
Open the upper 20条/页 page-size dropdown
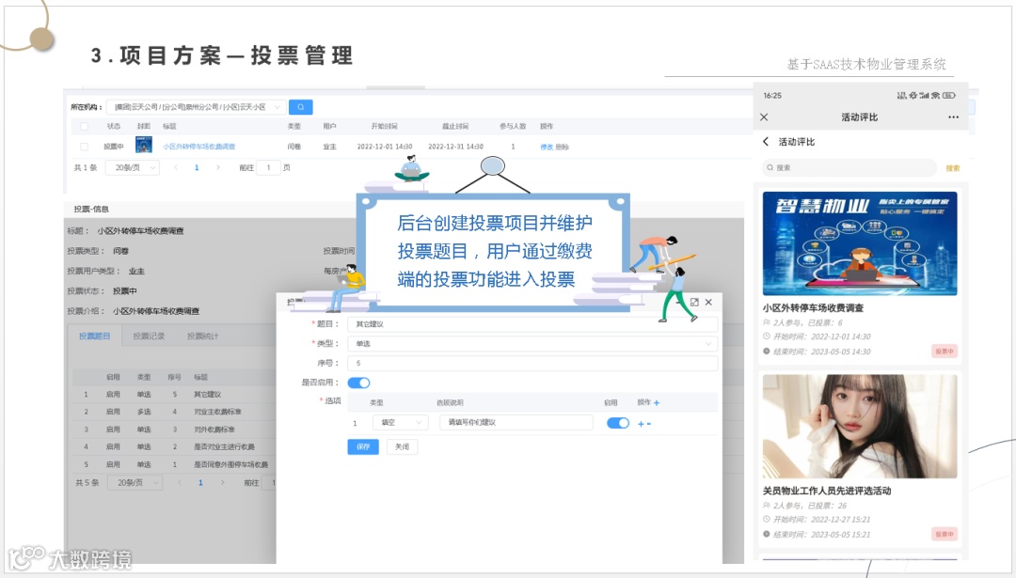133,167
